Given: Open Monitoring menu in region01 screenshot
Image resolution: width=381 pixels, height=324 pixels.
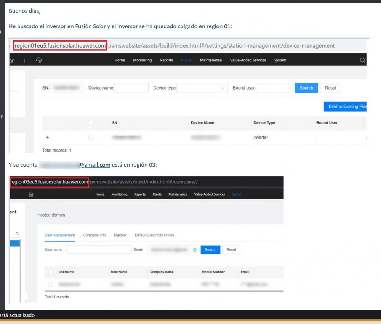Looking at the screenshot, I should pyautogui.click(x=142, y=60).
